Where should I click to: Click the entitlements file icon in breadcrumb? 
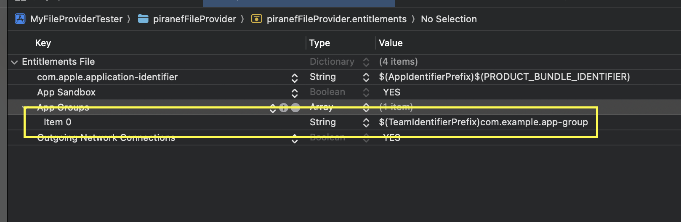point(256,19)
